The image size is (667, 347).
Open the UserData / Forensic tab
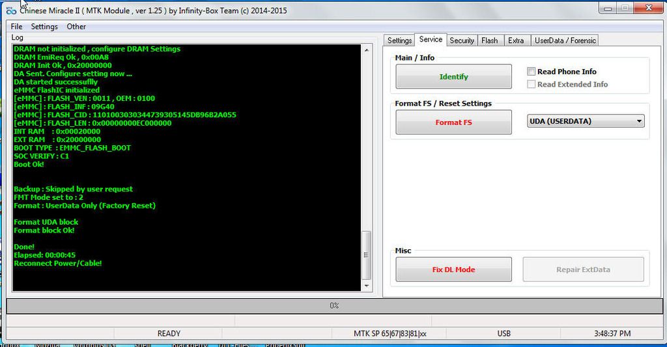click(565, 40)
